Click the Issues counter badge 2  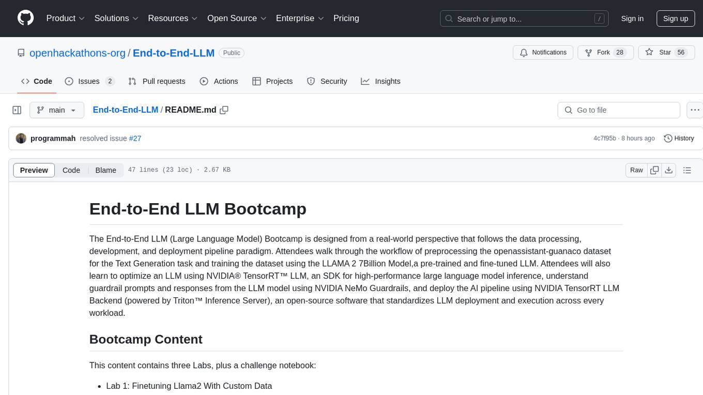pyautogui.click(x=110, y=81)
